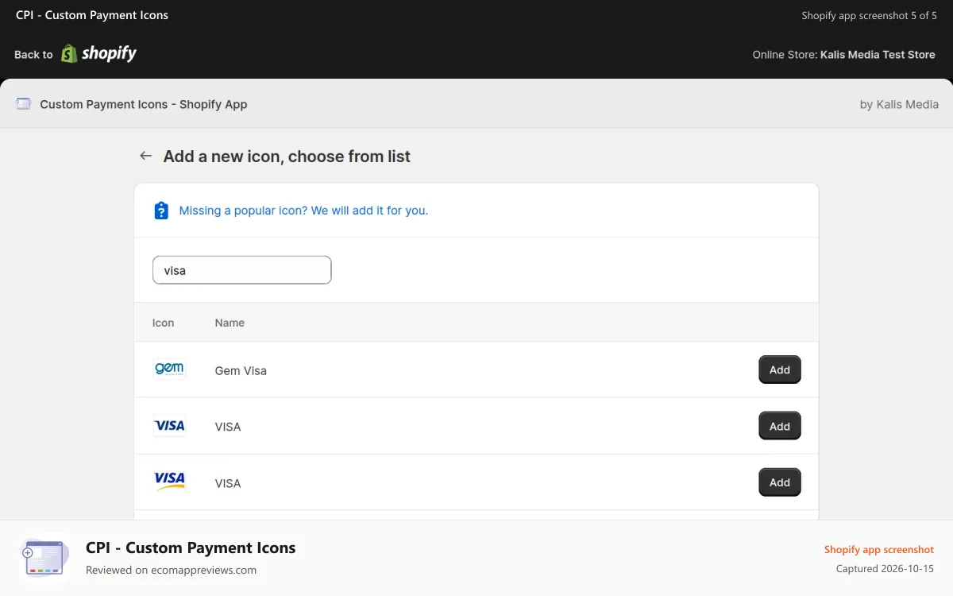This screenshot has width=953, height=596.
Task: Click the flat blue VISA icon
Action: click(169, 426)
